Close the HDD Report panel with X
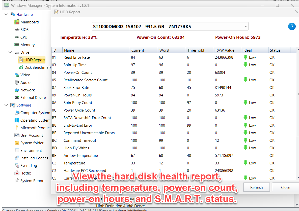 (296, 12)
